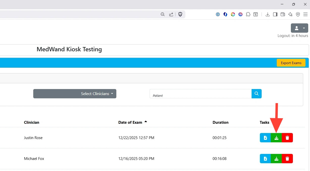
Task: Add document for Justin Rose exam
Action: click(x=265, y=138)
